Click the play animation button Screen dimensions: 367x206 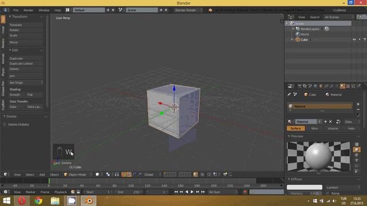click(x=192, y=192)
